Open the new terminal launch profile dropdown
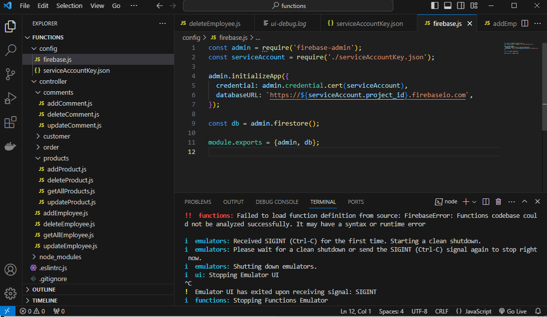Viewport: 547px width, 317px height. [x=474, y=202]
